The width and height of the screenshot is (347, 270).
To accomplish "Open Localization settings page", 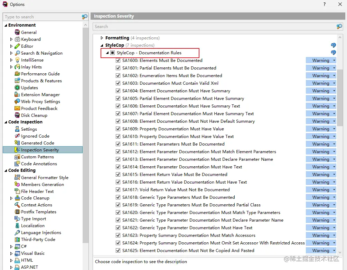I will click(33, 225).
